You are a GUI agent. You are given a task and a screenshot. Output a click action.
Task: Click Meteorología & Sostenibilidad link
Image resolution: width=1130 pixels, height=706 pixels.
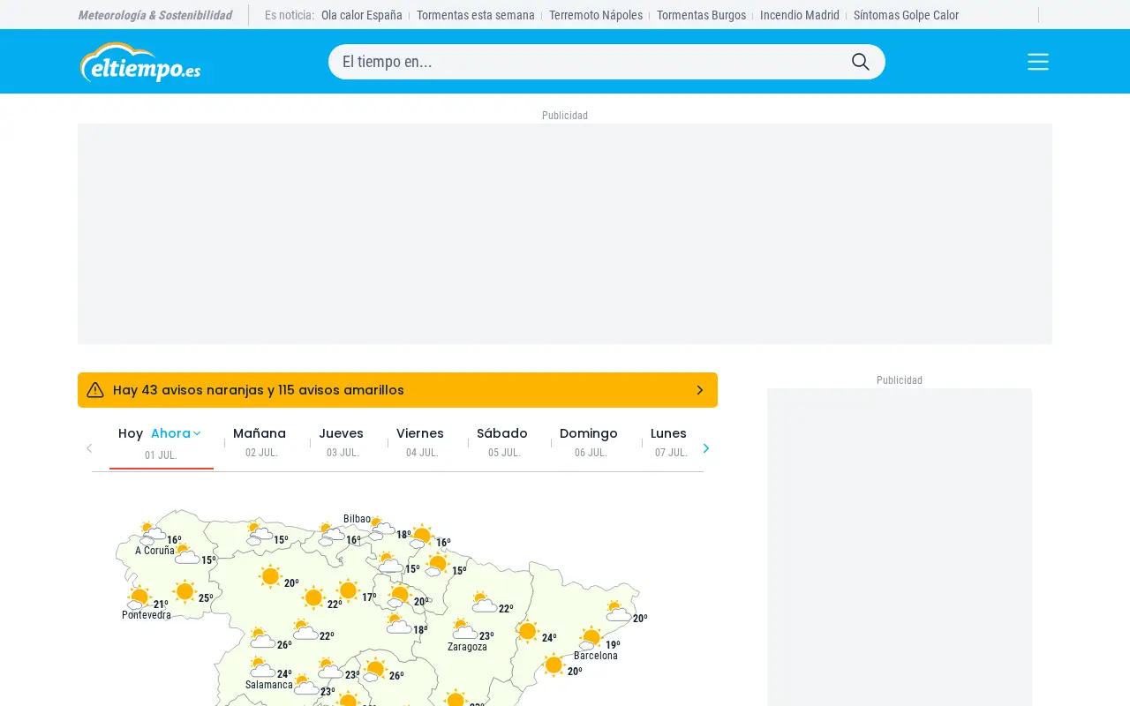154,15
